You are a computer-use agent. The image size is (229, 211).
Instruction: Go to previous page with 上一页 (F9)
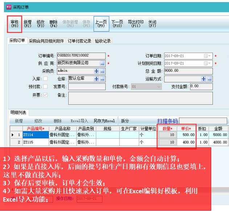pyautogui.click(x=101, y=24)
